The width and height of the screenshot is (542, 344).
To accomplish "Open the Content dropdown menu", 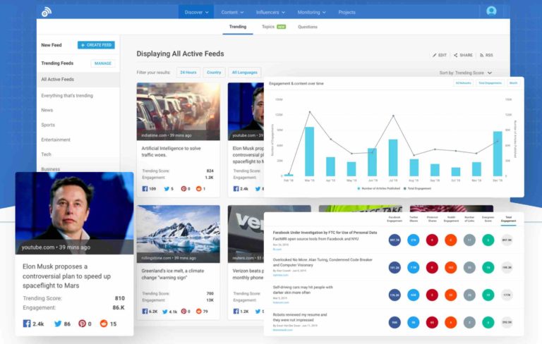I will point(232,12).
